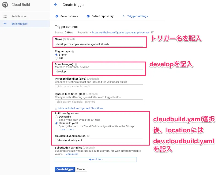This screenshot has height=175, width=218.
Task: Click the Build triggers arrow icon
Action: [5, 24]
